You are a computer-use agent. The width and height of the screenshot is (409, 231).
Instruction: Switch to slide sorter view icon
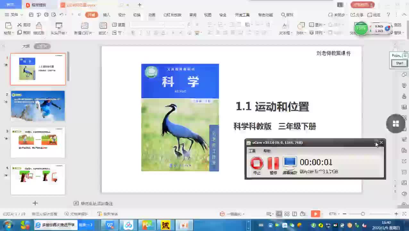click(287, 214)
